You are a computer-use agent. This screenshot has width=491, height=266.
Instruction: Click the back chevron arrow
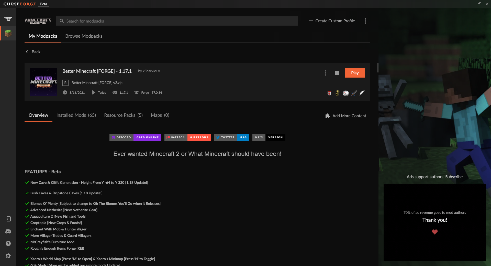click(27, 52)
